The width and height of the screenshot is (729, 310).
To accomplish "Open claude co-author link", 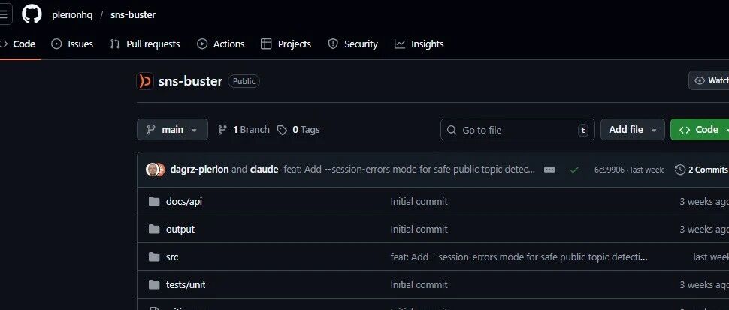I will tap(264, 170).
